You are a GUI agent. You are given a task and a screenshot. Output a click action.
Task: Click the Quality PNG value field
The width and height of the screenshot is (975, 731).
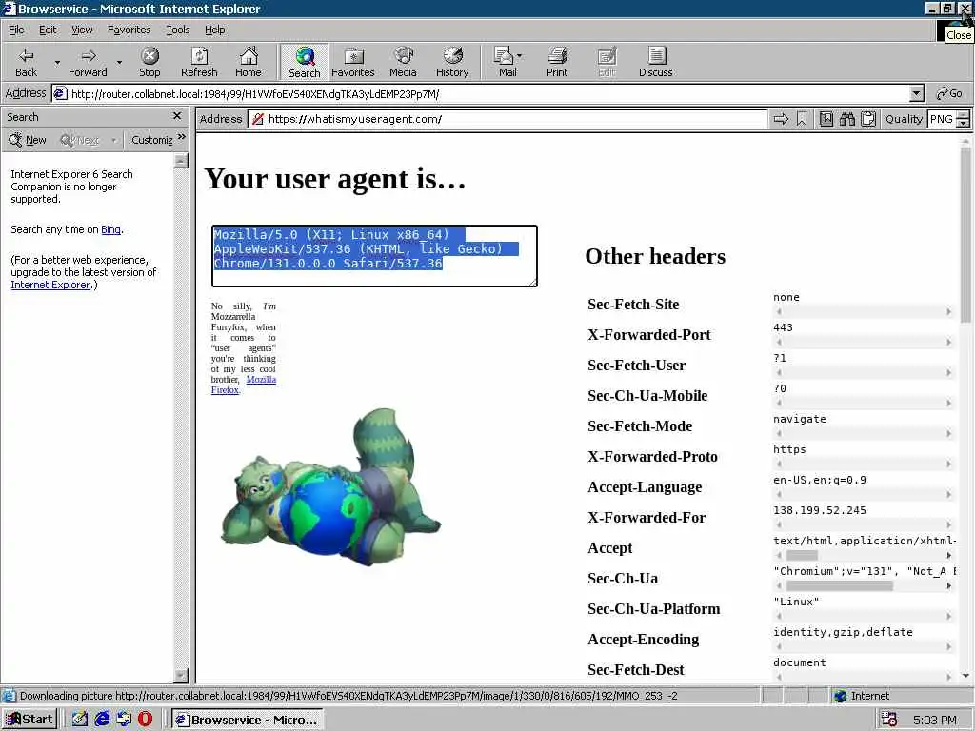click(x=942, y=119)
